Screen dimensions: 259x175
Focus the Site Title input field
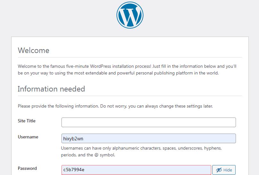coord(149,122)
